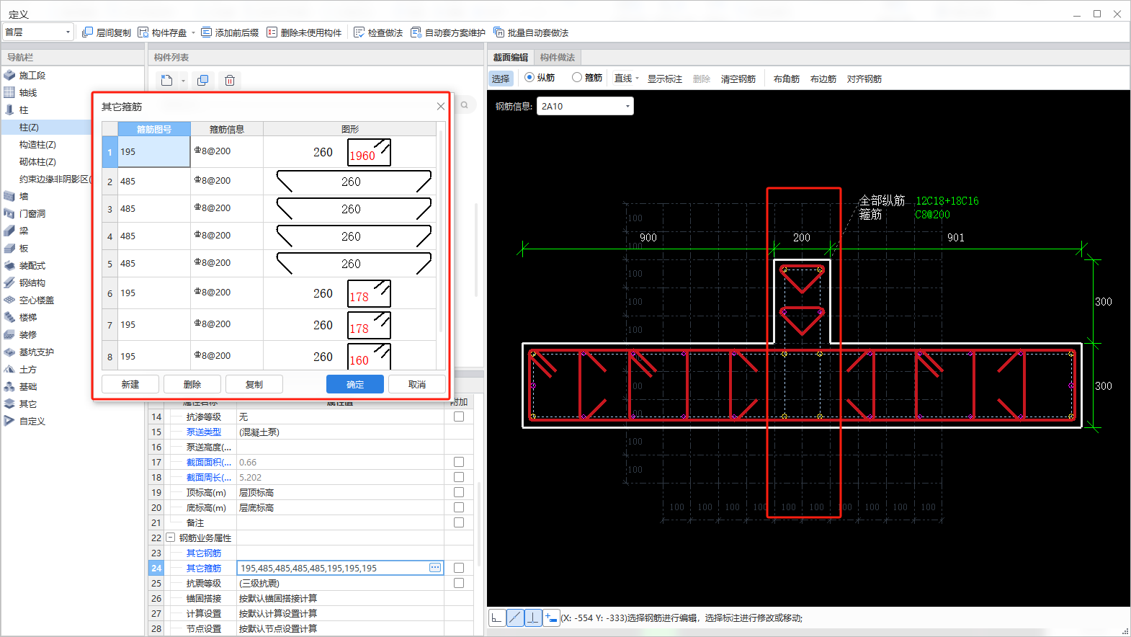Select the 箍筋 radio button
The image size is (1131, 637).
pos(577,77)
